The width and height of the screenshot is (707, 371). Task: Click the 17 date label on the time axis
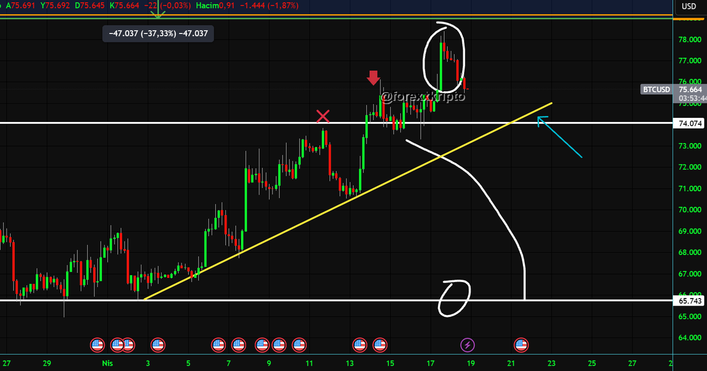430,363
